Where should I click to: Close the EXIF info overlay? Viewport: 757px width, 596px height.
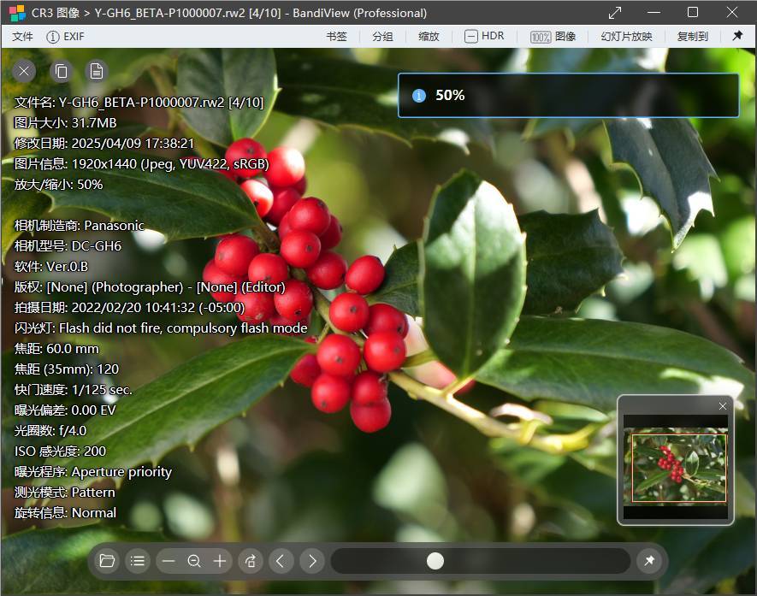[x=25, y=71]
